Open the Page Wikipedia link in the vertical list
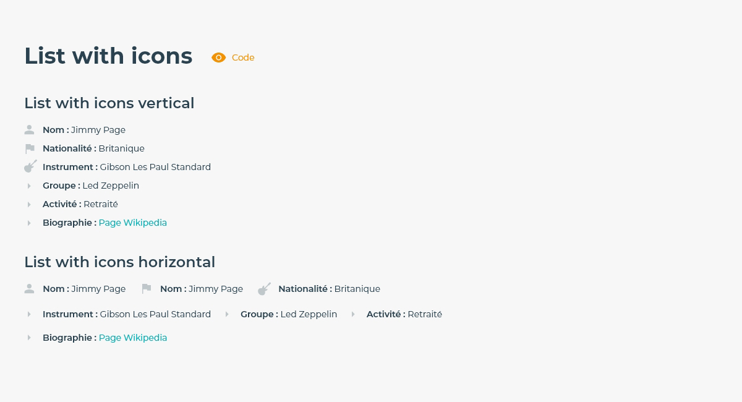The width and height of the screenshot is (742, 402). click(x=133, y=223)
